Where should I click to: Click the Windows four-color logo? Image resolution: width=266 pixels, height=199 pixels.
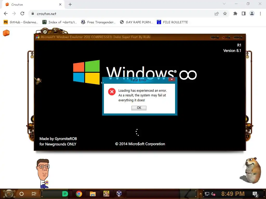tap(86, 72)
